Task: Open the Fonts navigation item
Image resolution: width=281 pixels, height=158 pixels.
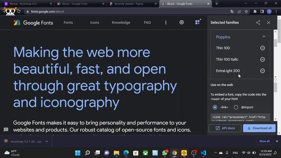Action: click(x=68, y=22)
